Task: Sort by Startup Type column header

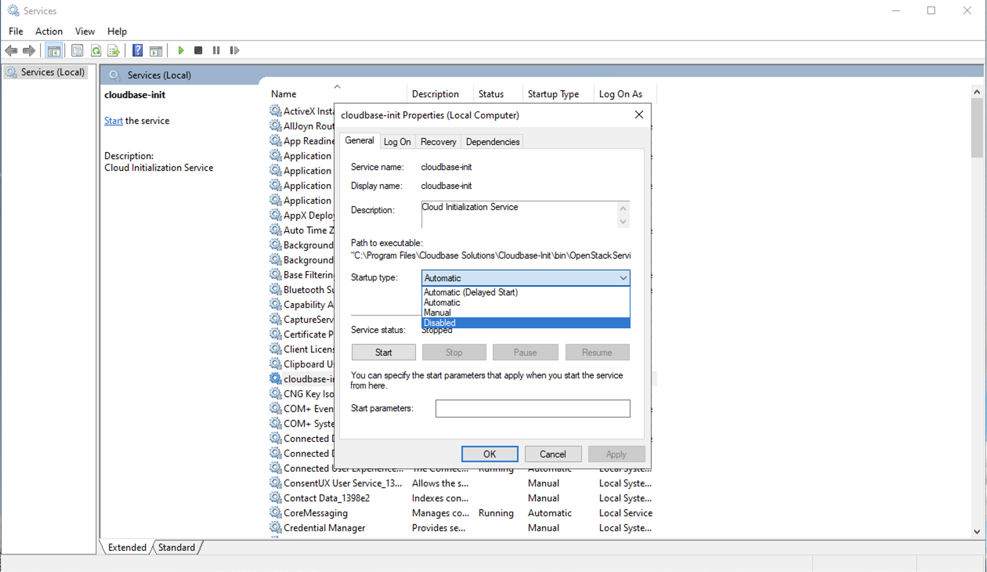Action: 558,94
